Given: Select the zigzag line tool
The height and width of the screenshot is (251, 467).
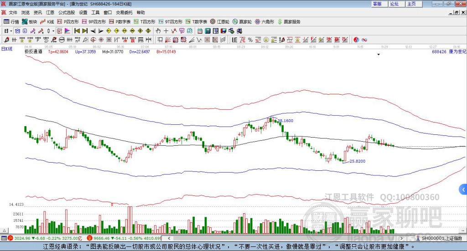Looking at the screenshot, I should tap(199, 40).
